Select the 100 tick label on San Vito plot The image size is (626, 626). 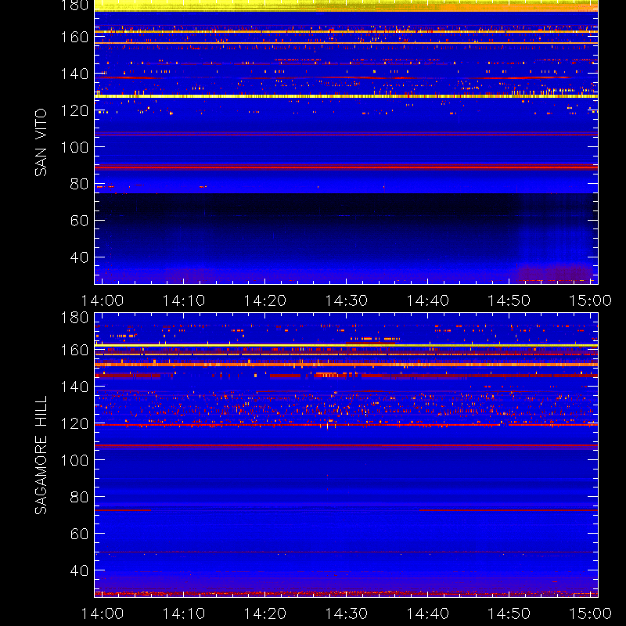74,147
